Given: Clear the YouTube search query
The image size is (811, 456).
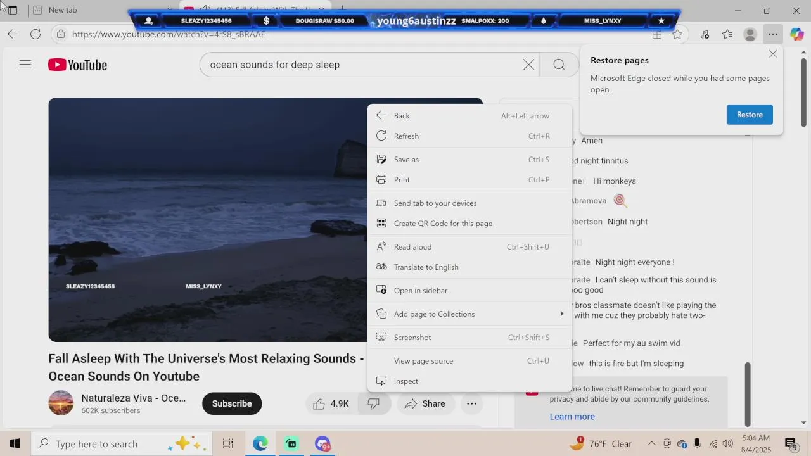Looking at the screenshot, I should click(x=528, y=65).
